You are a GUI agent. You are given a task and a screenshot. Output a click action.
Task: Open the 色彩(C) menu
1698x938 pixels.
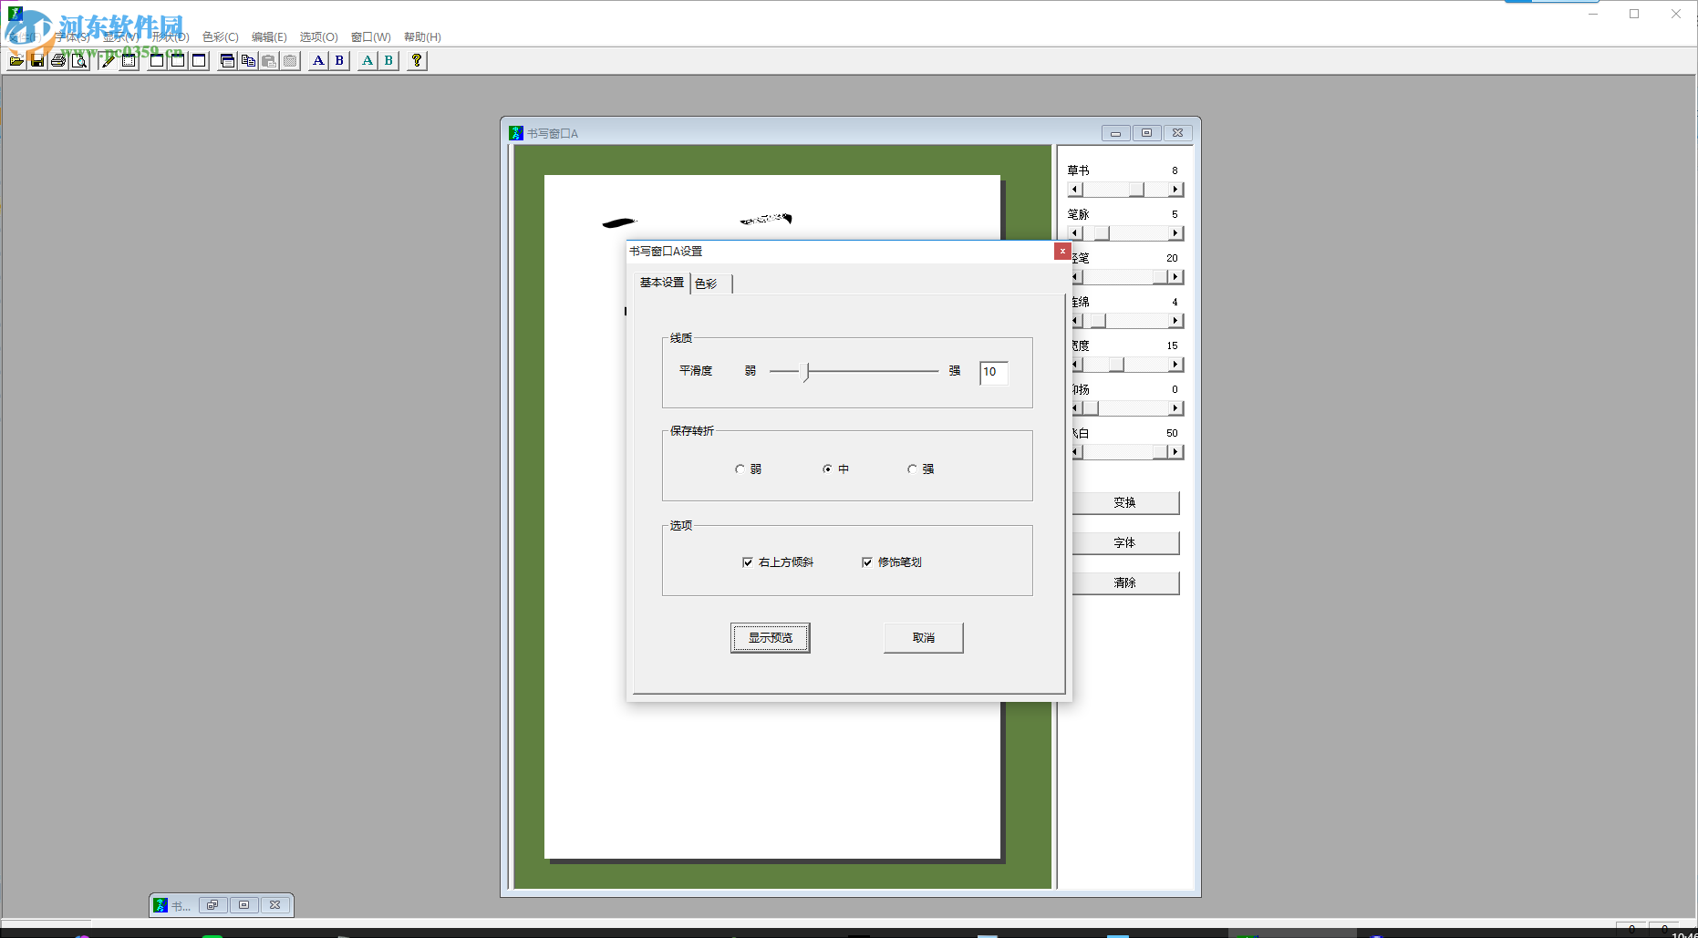coord(221,37)
